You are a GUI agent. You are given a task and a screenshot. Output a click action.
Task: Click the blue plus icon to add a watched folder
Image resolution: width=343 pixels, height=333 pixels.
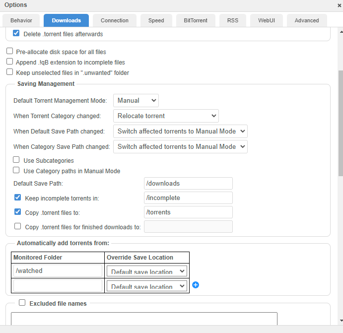[x=196, y=285]
